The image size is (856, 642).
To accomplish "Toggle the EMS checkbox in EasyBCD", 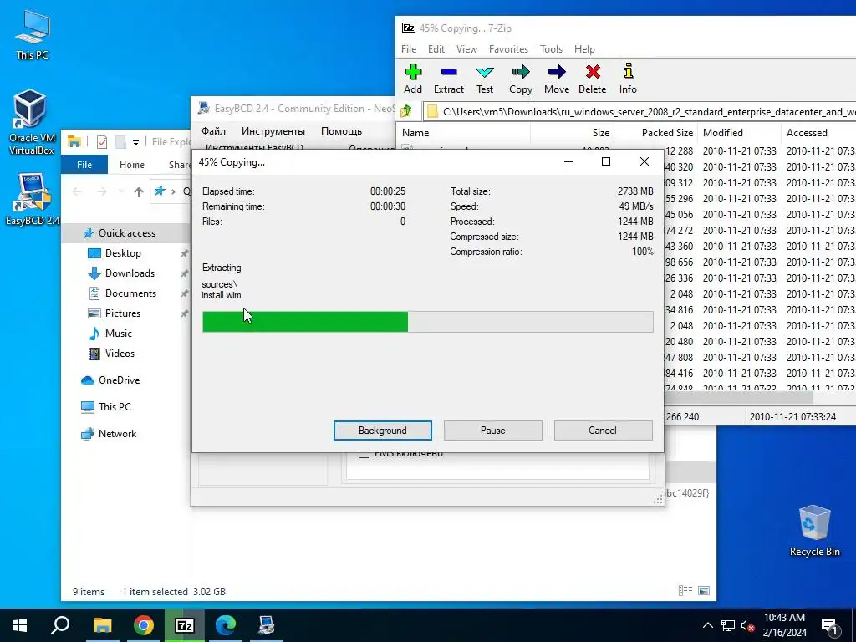I will pos(364,454).
